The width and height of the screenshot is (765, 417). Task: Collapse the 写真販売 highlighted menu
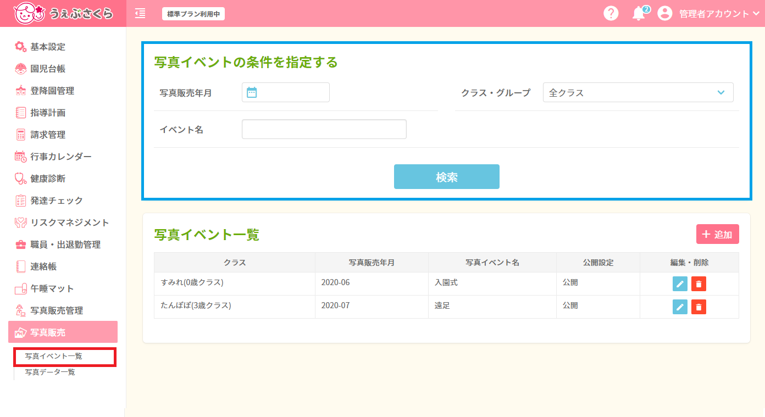coord(63,332)
